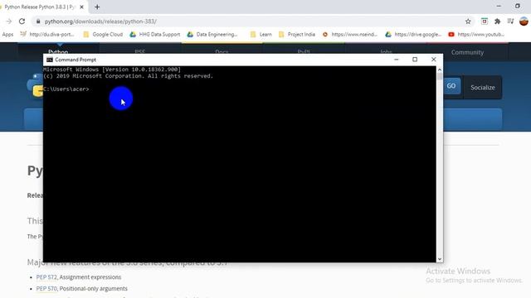Reload the python.org page
Viewport: 531px width, 298px height.
(22, 22)
